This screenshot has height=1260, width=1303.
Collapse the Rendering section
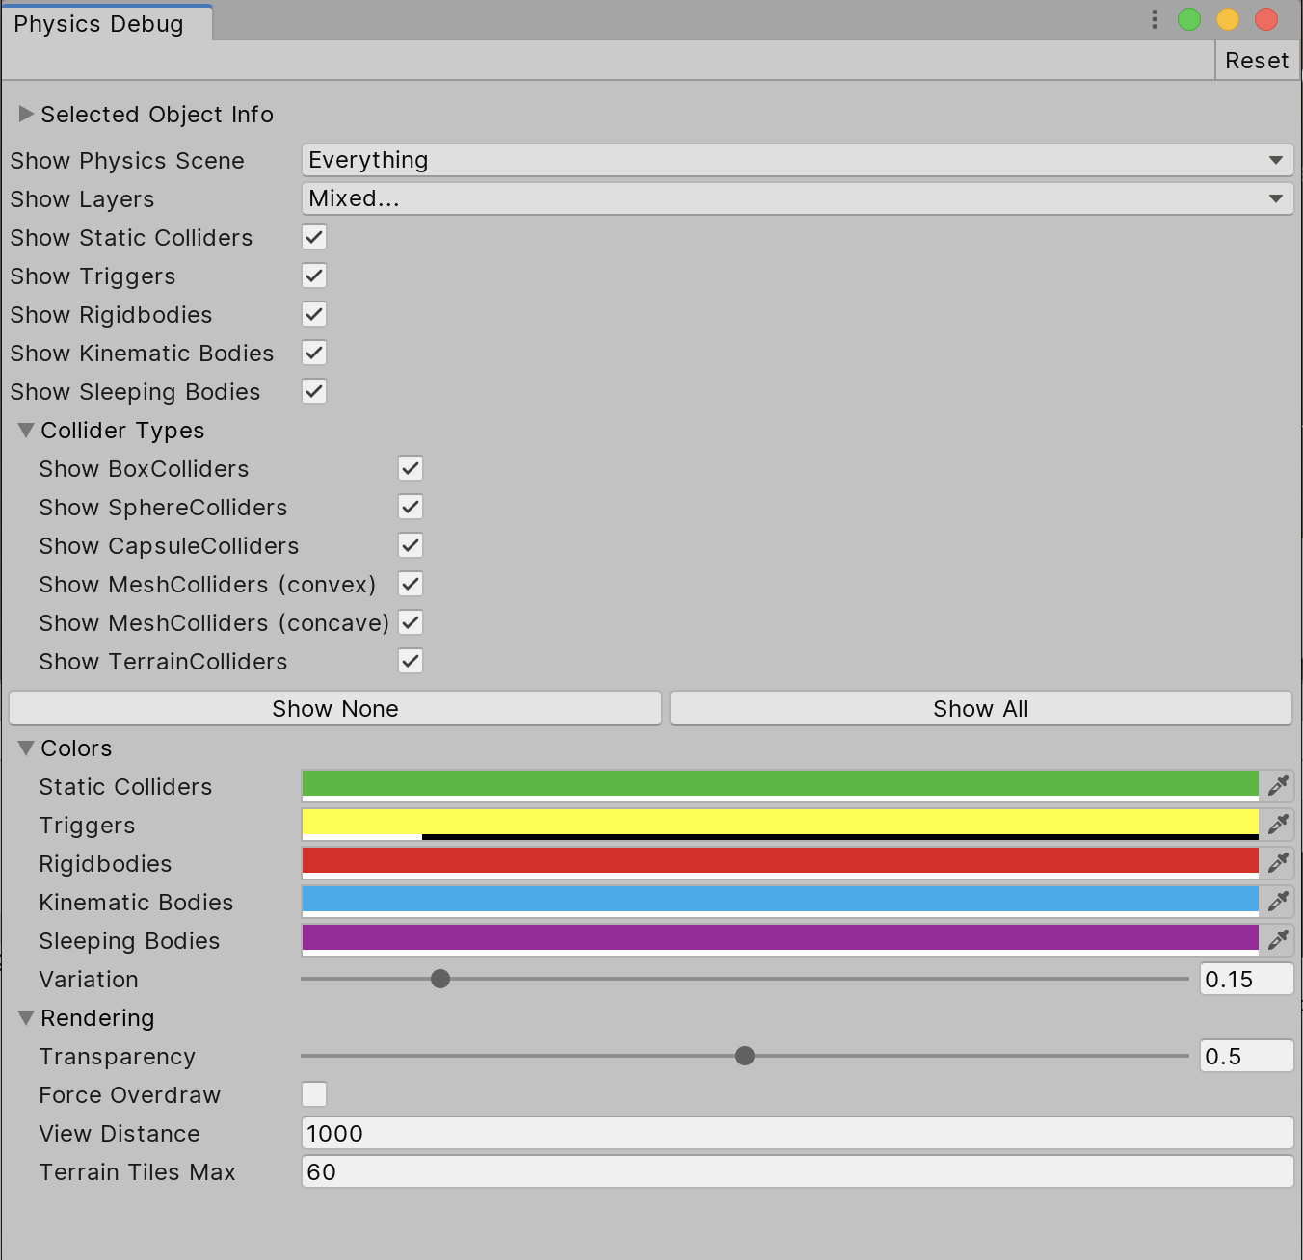click(26, 1017)
